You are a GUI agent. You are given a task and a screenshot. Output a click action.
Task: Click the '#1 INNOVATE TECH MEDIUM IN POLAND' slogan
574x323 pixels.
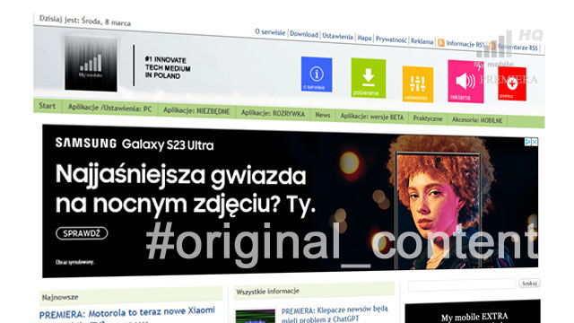(168, 68)
